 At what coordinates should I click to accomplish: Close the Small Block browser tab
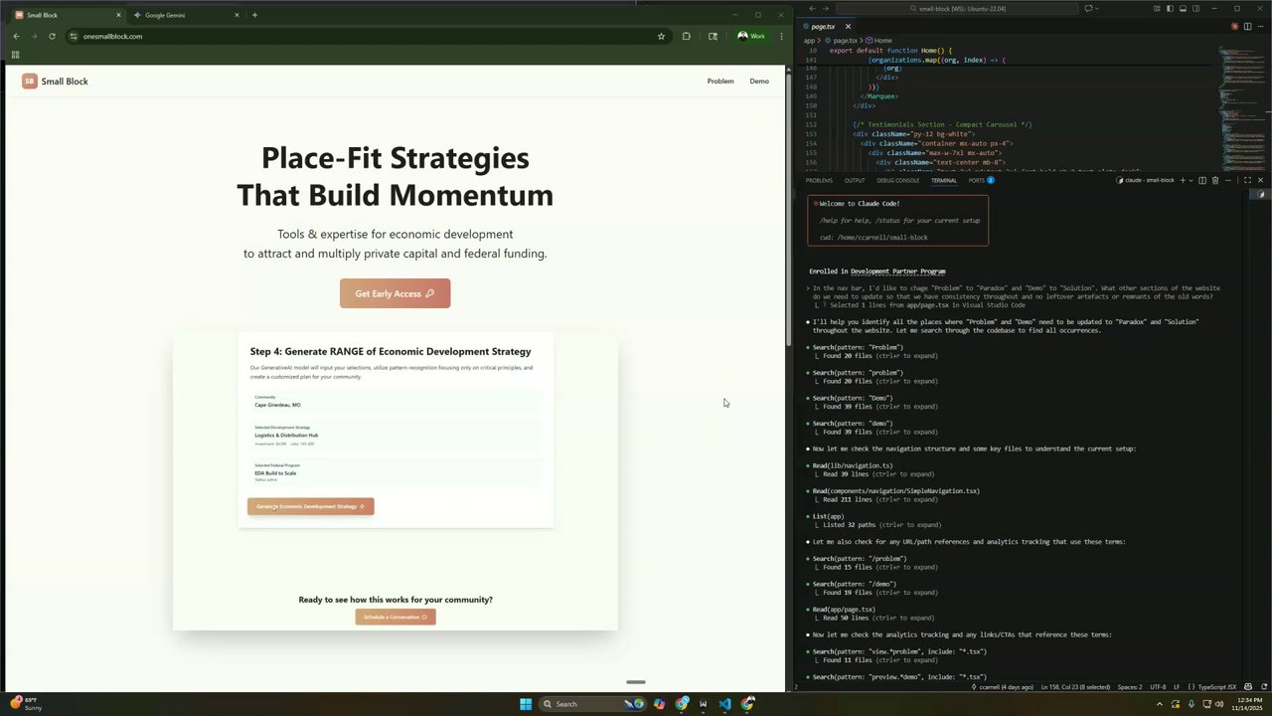[x=118, y=15]
